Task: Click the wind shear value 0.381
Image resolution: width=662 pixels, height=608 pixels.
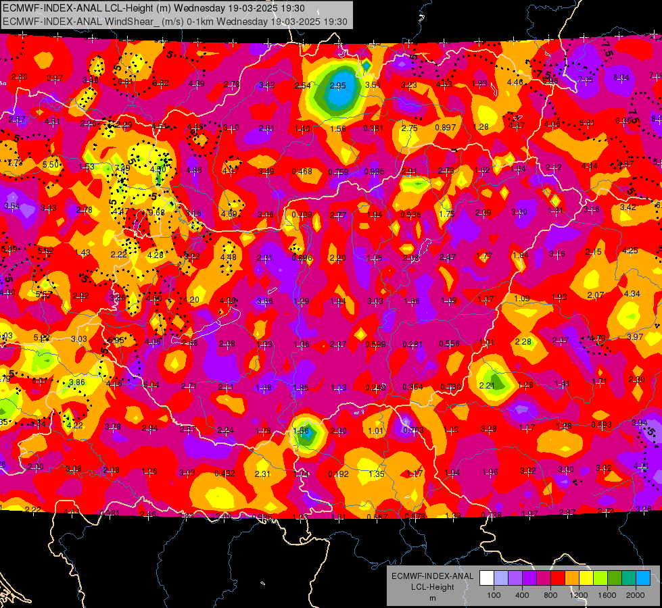Action: point(373,128)
